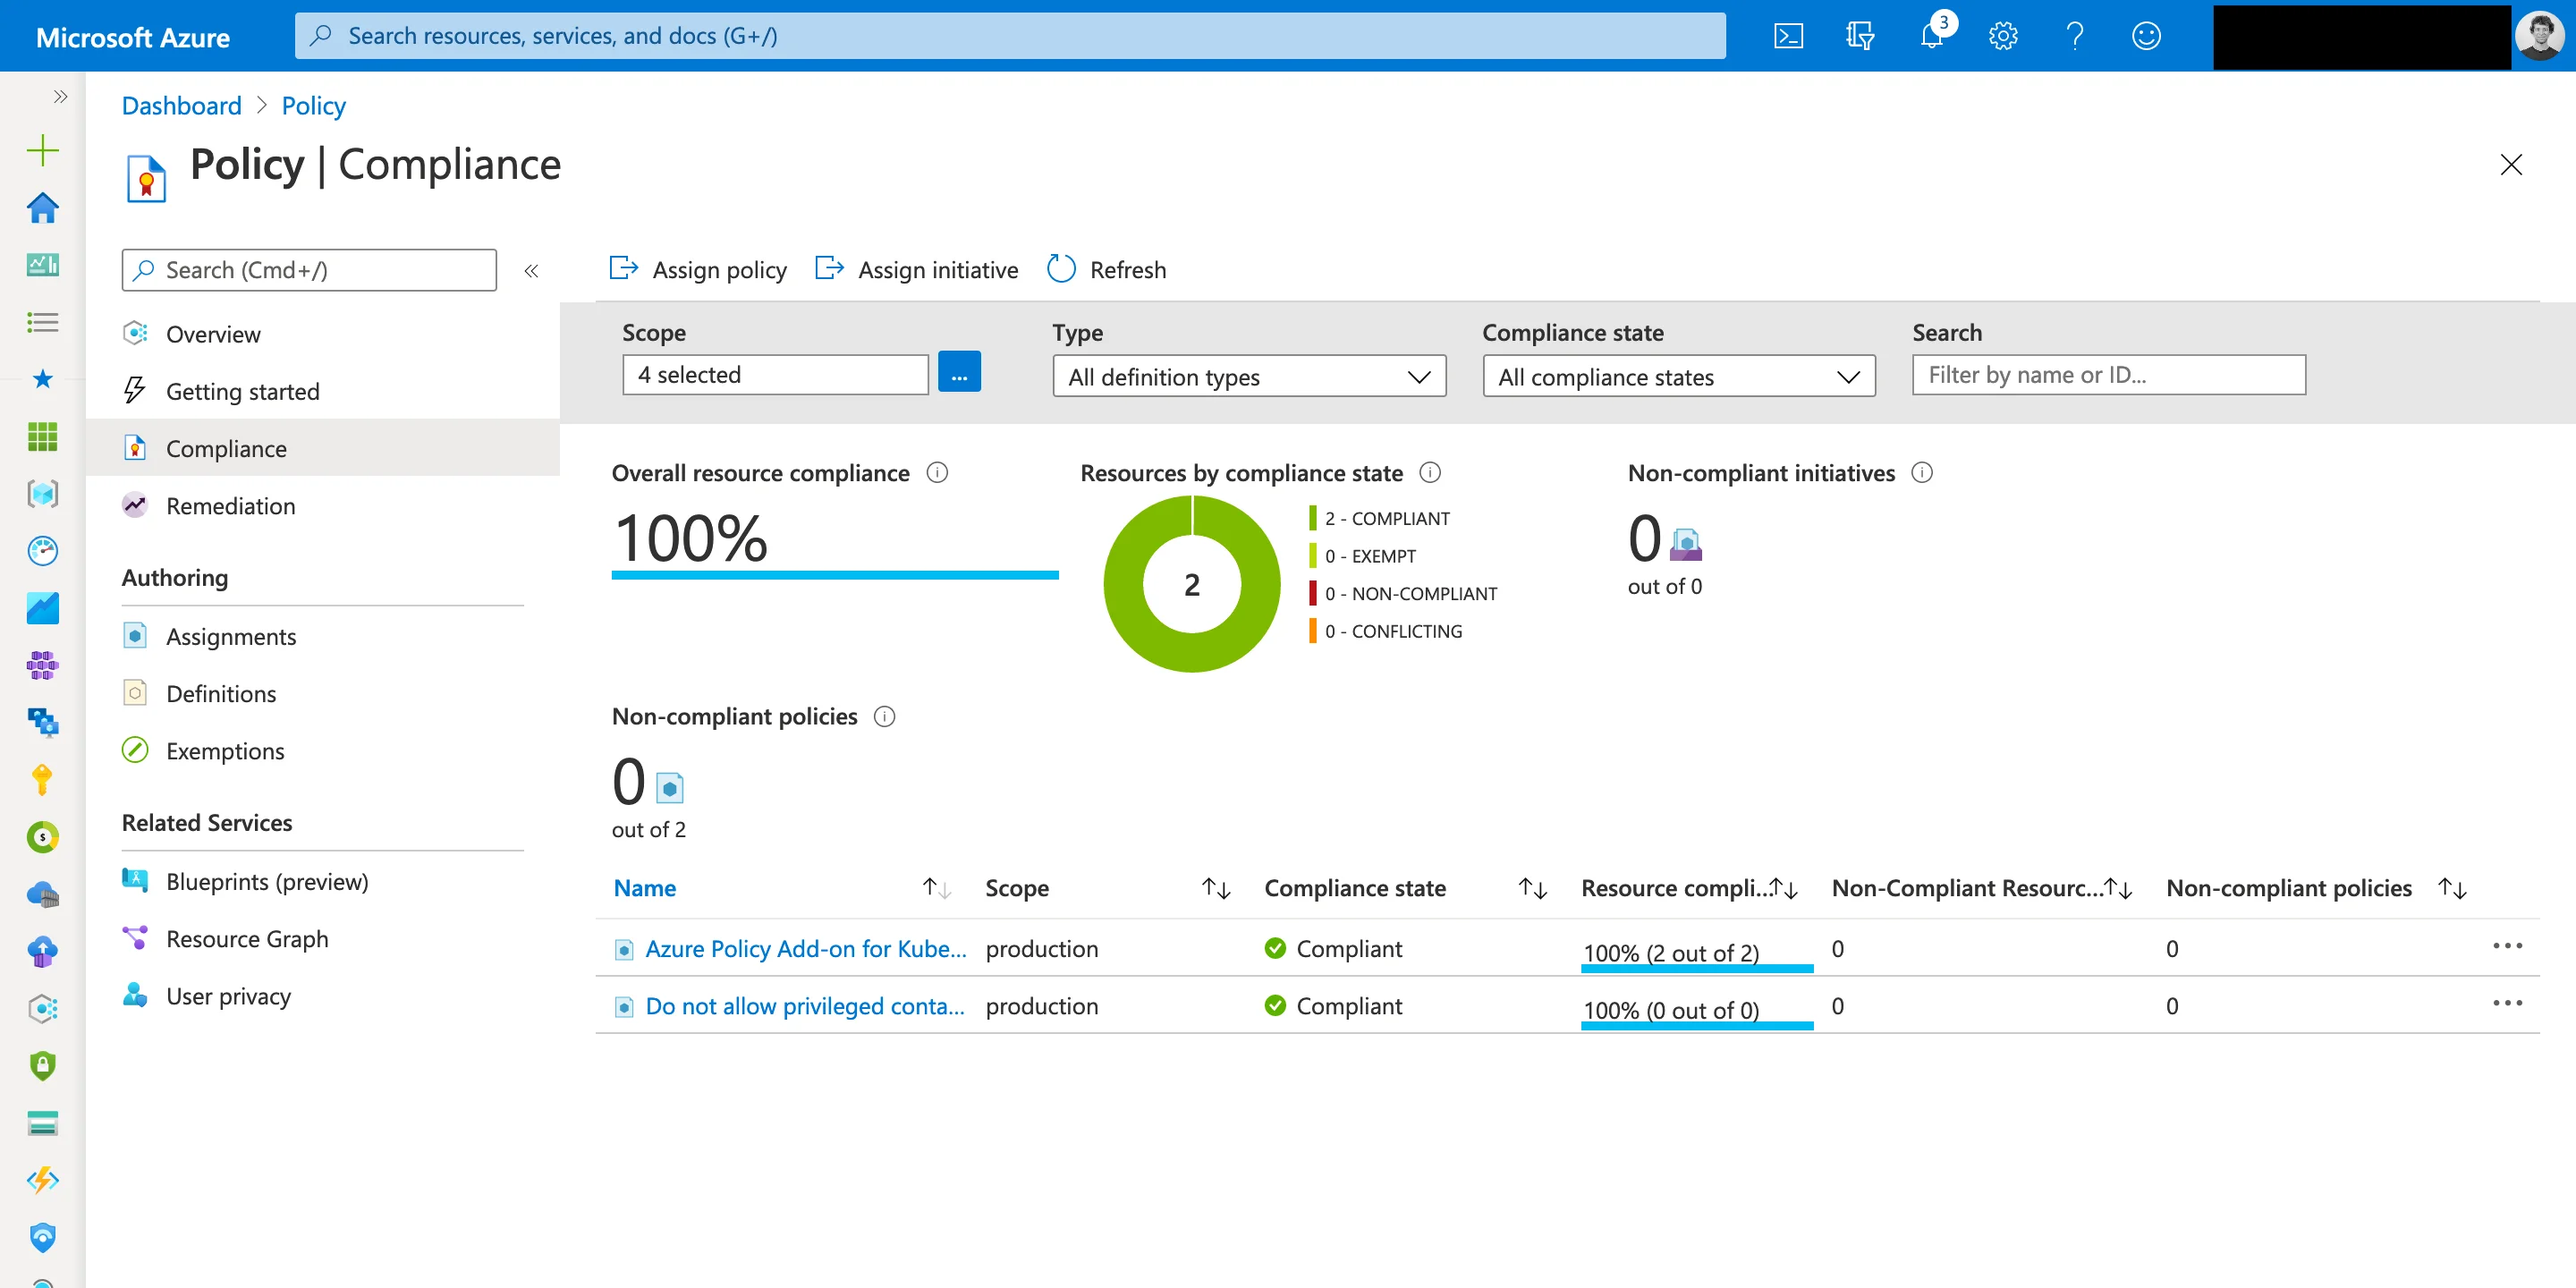Click the Filter by name or ID field
The image size is (2576, 1288).
click(2108, 374)
